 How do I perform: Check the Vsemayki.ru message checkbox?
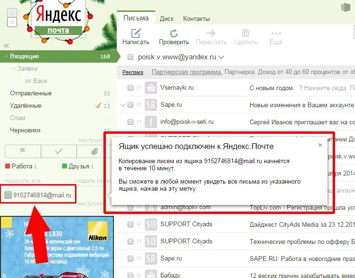[x=131, y=88]
